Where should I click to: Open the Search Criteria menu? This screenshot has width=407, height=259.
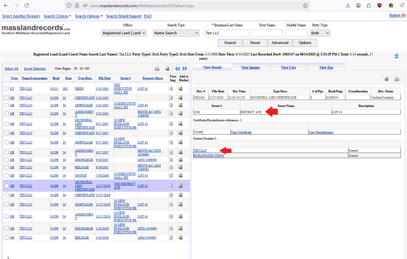tap(57, 16)
